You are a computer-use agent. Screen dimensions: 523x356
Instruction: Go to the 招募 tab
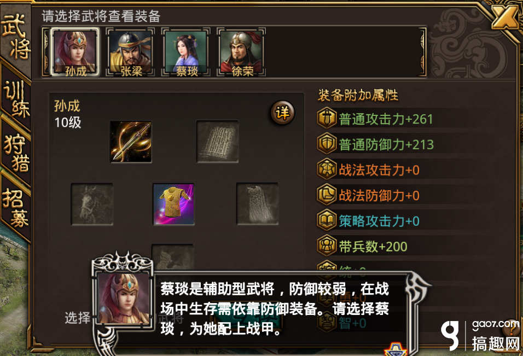point(15,207)
